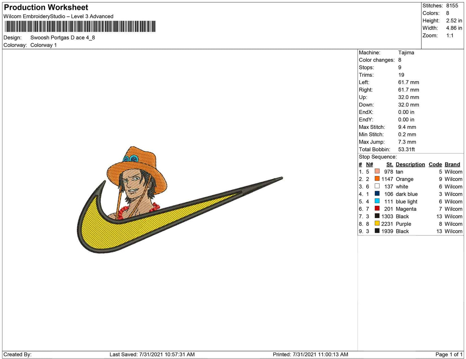Image resolution: width=466 pixels, height=359 pixels.
Task: Click the "Brand" column header
Action: (x=452, y=164)
